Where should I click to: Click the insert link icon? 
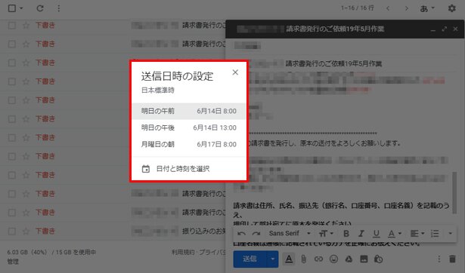coord(318,259)
